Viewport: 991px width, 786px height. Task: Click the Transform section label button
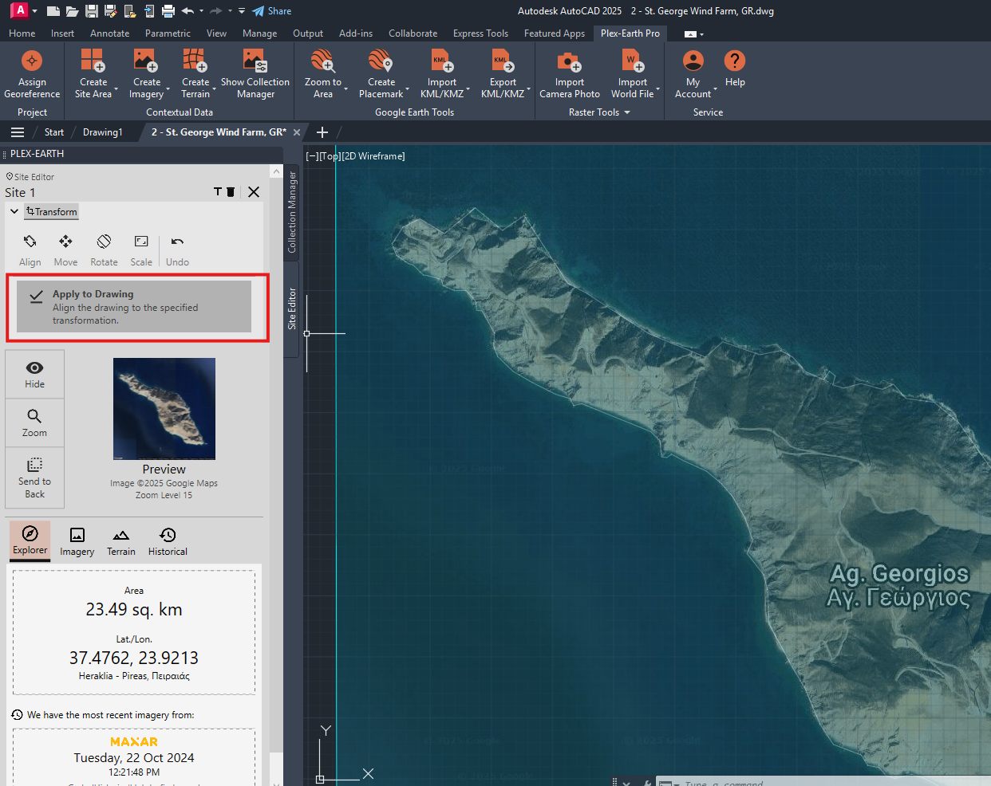click(x=52, y=211)
